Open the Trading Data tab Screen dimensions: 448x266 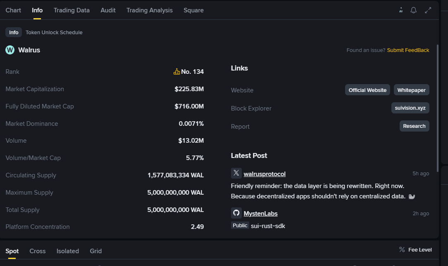pos(71,10)
